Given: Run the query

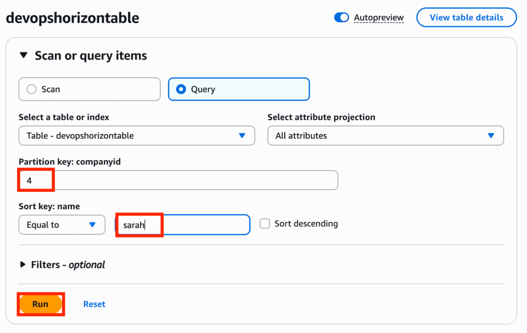Looking at the screenshot, I should (40, 304).
